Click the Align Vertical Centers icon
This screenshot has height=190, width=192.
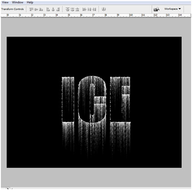tap(36, 10)
